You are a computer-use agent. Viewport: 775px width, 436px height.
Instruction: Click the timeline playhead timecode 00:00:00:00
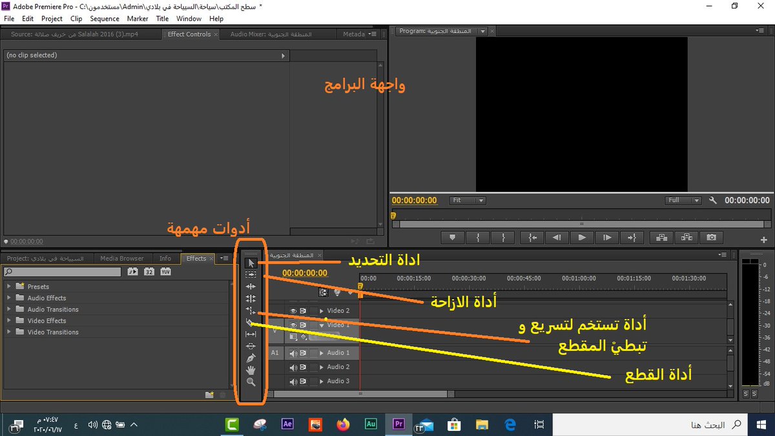point(305,273)
